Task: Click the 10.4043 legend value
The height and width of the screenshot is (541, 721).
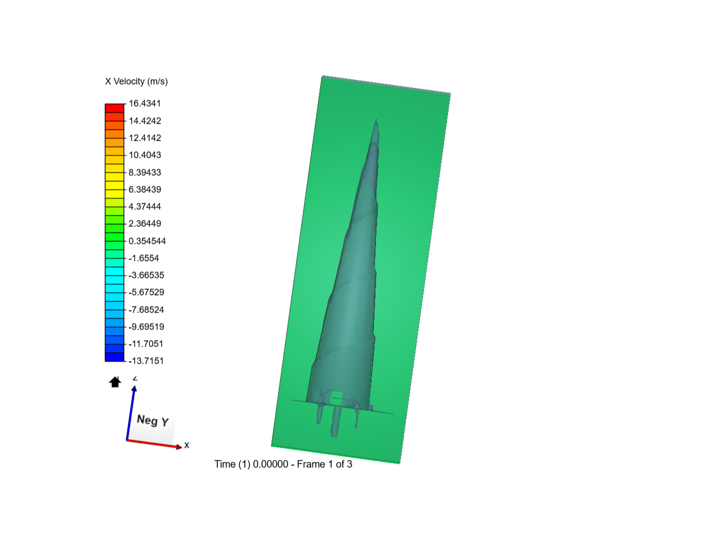Action: [145, 155]
